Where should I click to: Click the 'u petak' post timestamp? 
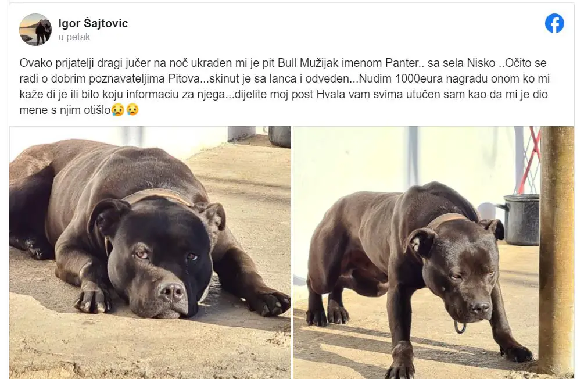(74, 37)
